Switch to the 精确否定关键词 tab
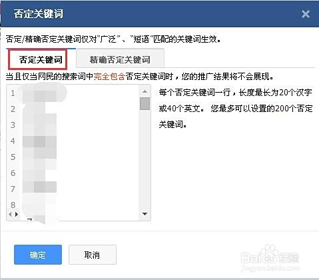 (120, 59)
